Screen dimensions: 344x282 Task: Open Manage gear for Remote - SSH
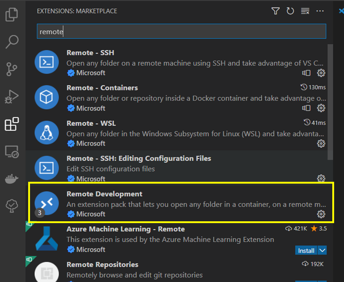(x=321, y=73)
